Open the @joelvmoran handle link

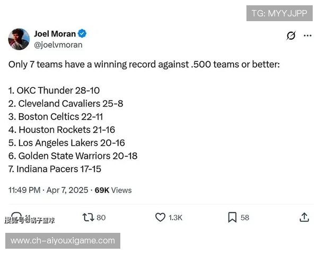58,45
